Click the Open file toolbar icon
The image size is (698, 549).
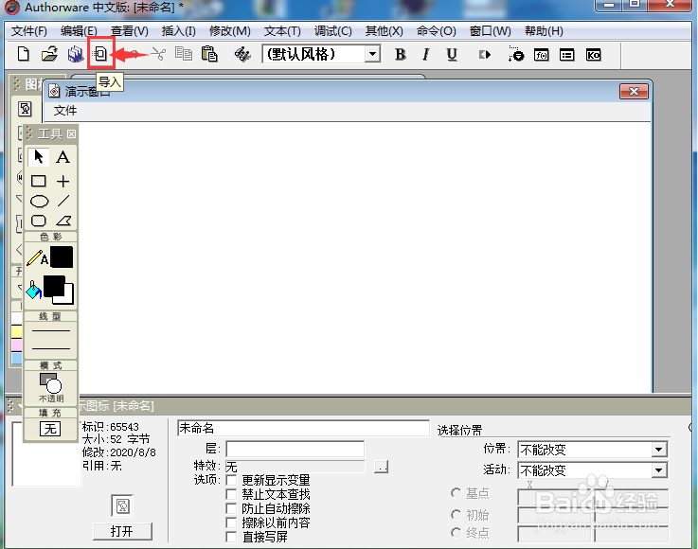click(49, 54)
